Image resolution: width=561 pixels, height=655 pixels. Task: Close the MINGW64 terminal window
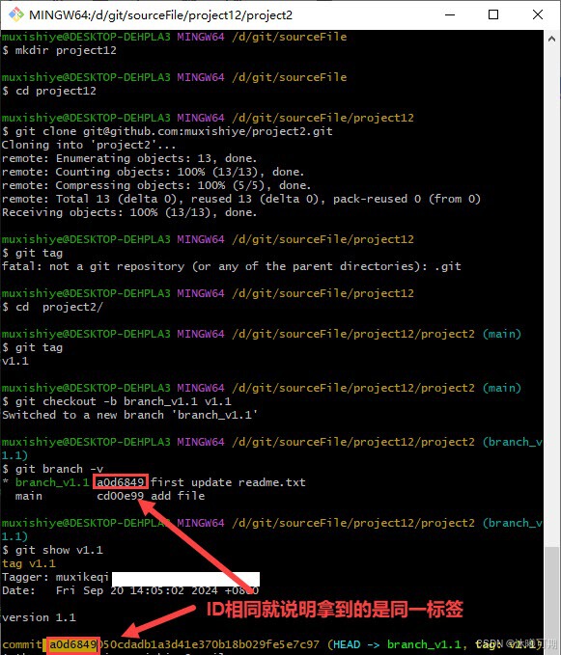pos(538,14)
